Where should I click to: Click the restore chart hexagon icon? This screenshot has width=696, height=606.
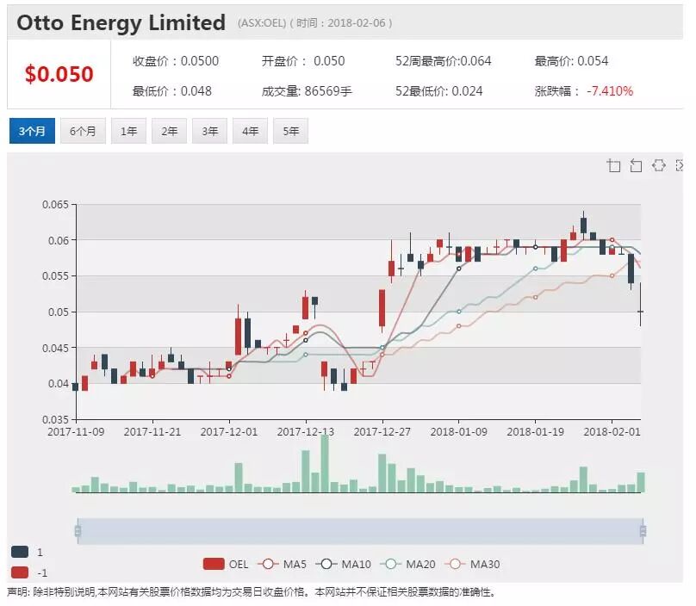pos(659,165)
